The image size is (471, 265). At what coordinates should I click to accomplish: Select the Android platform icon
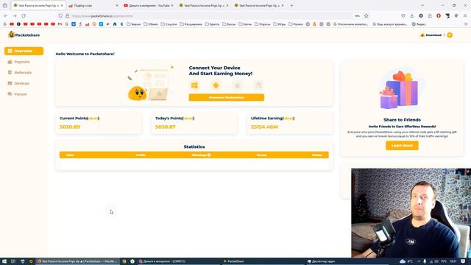216,85
